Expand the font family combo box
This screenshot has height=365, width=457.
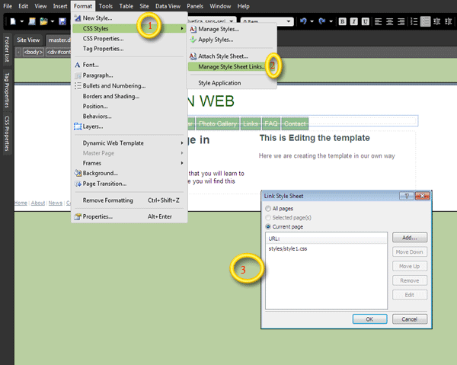pos(232,21)
